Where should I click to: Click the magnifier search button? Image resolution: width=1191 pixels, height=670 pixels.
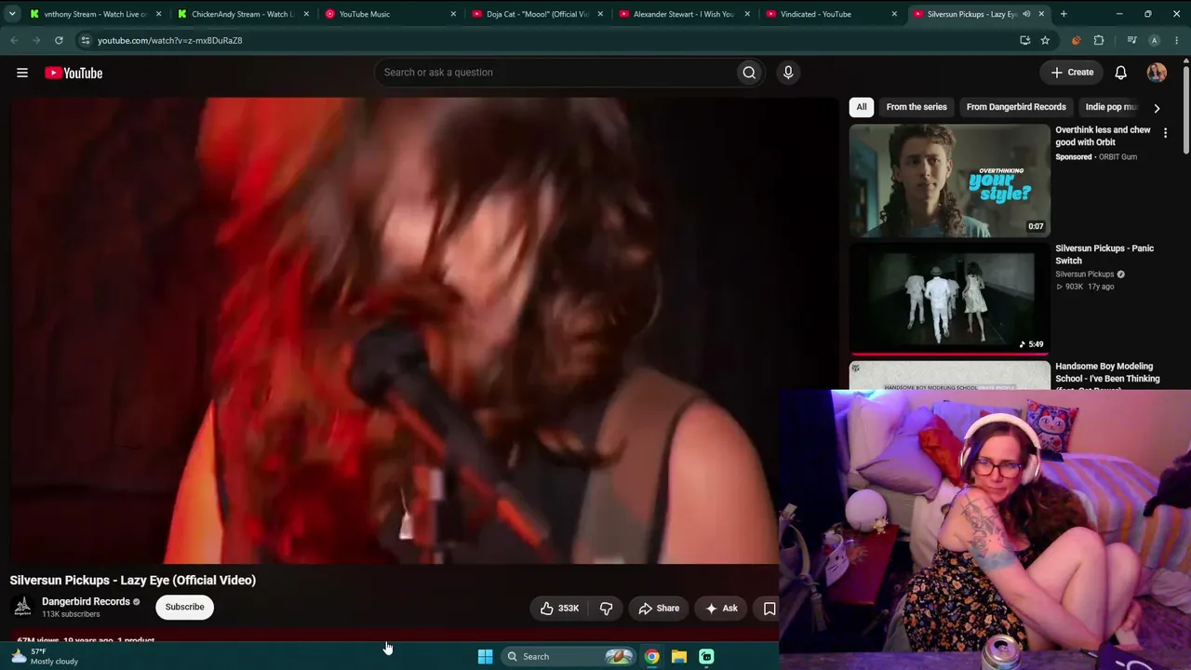pos(749,73)
